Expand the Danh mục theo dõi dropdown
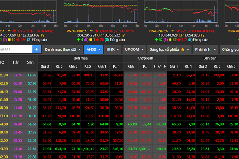This screenshot has width=239, height=159. 63,49
